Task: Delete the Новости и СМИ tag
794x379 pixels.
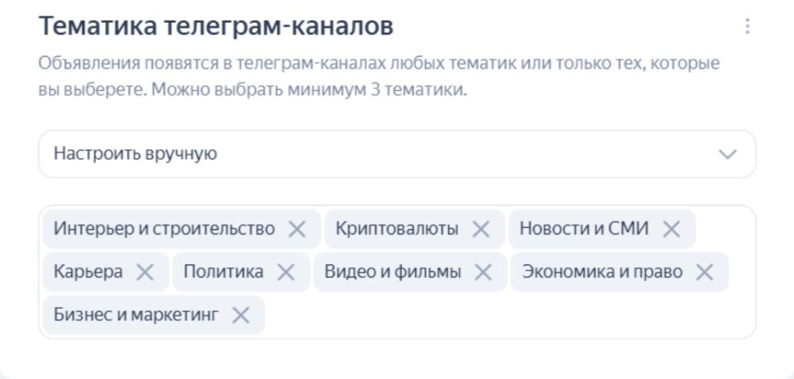Action: coord(671,229)
